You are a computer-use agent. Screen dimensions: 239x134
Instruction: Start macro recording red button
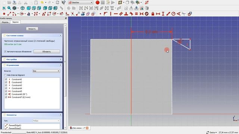click(x=97, y=3)
